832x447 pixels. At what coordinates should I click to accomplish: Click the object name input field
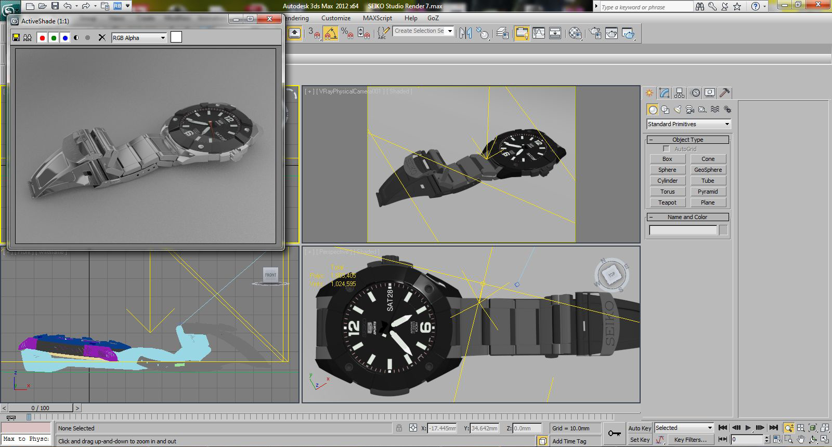(683, 230)
